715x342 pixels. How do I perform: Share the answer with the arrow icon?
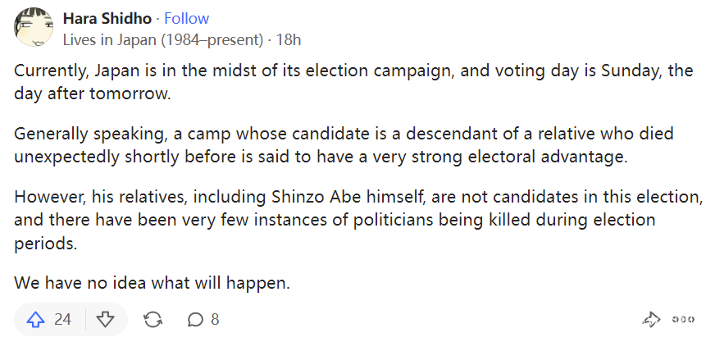652,319
